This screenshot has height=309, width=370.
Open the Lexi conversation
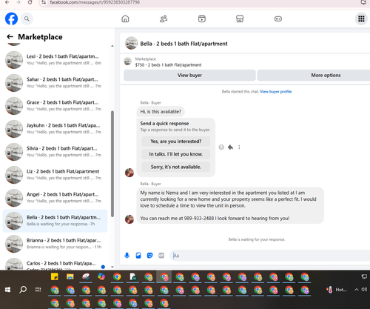coord(55,60)
